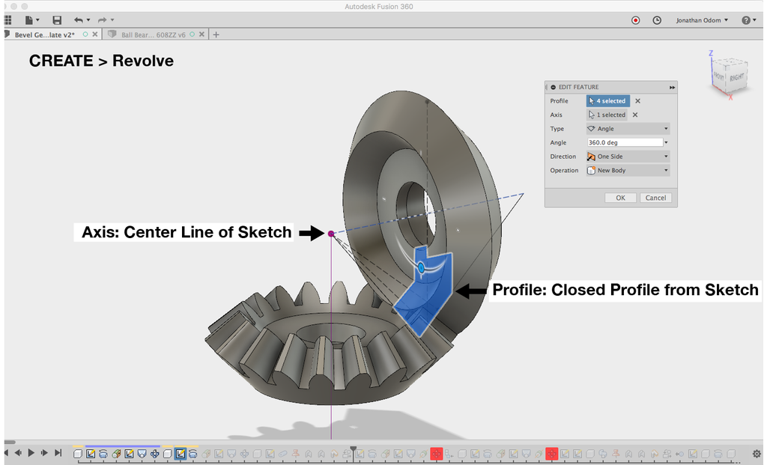
Task: Open the Operation dropdown showing New Body
Action: 628,170
